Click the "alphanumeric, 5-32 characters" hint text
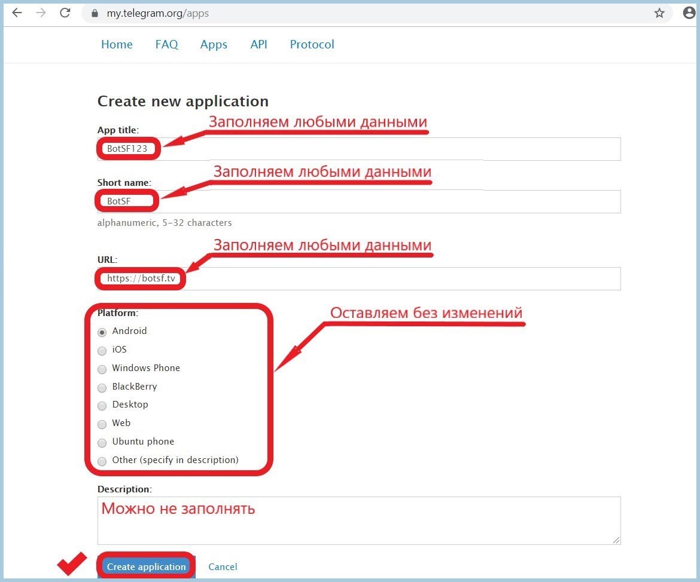The height and width of the screenshot is (582, 700). 165,222
